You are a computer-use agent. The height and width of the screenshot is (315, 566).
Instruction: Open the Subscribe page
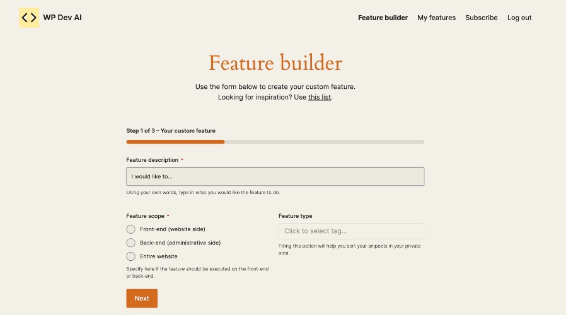tap(481, 18)
